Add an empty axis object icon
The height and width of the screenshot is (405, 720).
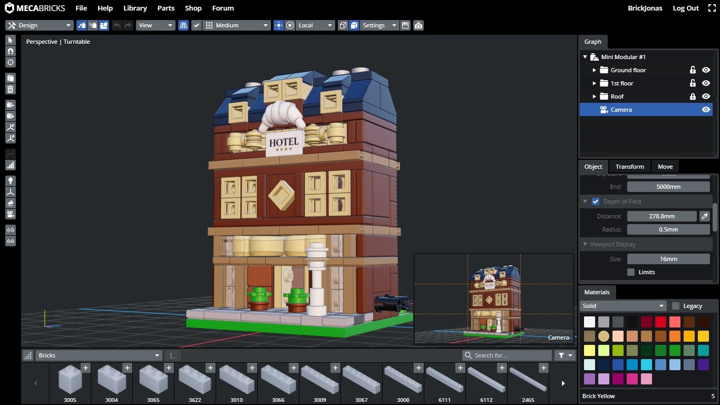click(x=10, y=192)
